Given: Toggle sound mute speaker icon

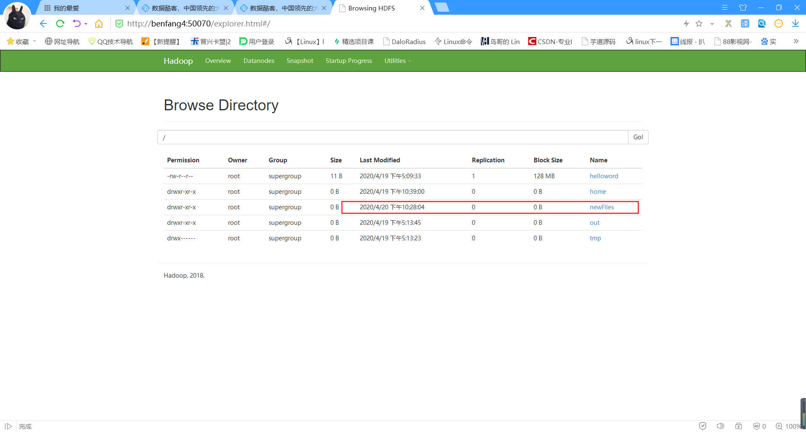Looking at the screenshot, I should tap(720, 426).
